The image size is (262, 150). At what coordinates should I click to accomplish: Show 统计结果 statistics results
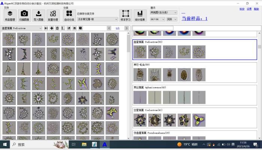pyautogui.click(x=140, y=15)
